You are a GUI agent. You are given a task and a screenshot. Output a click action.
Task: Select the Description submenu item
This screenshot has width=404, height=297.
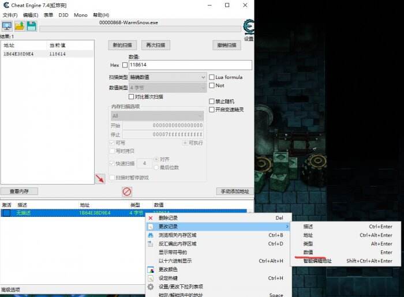(346, 227)
